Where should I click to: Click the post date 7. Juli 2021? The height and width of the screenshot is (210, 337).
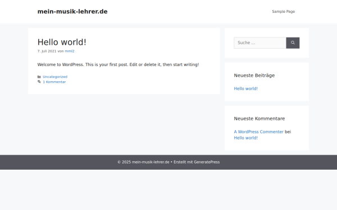pos(47,51)
